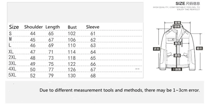The image size is (209, 104).
Task: Click length value 71 for XL
Action: pos(51,52)
